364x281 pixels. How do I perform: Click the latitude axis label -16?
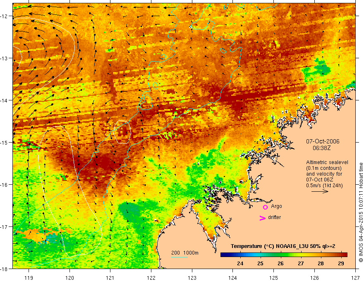[x=4, y=185]
